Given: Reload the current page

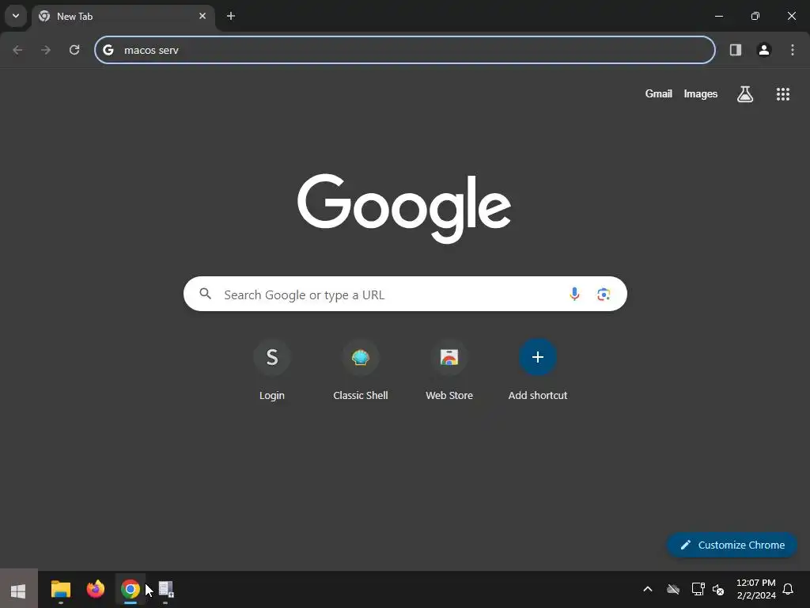Looking at the screenshot, I should (74, 50).
